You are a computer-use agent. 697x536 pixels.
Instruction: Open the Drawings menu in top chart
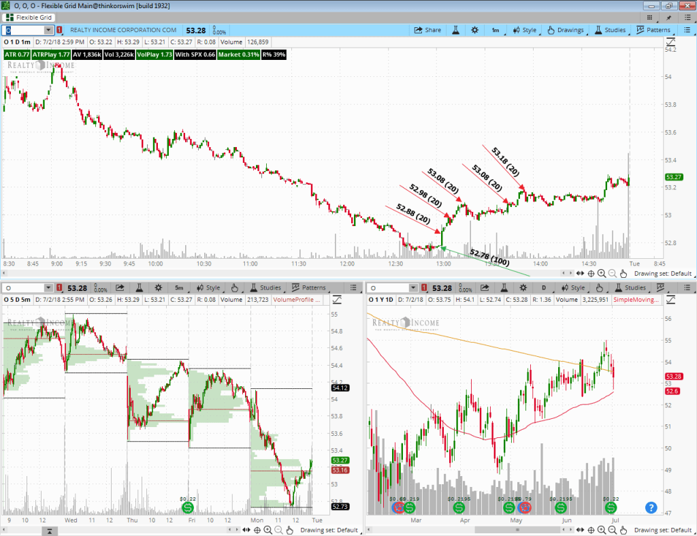[565, 30]
